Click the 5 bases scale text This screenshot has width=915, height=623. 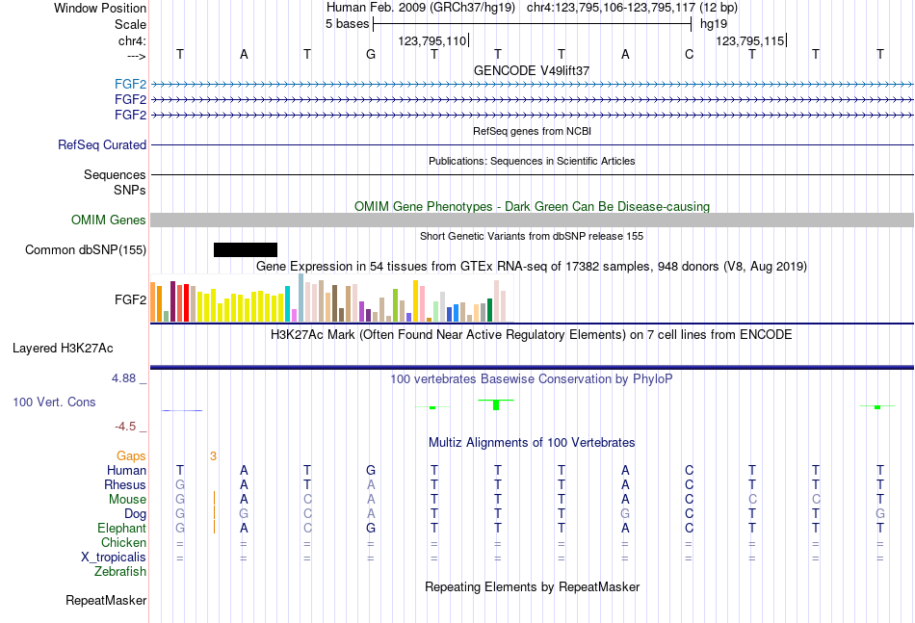point(347,24)
